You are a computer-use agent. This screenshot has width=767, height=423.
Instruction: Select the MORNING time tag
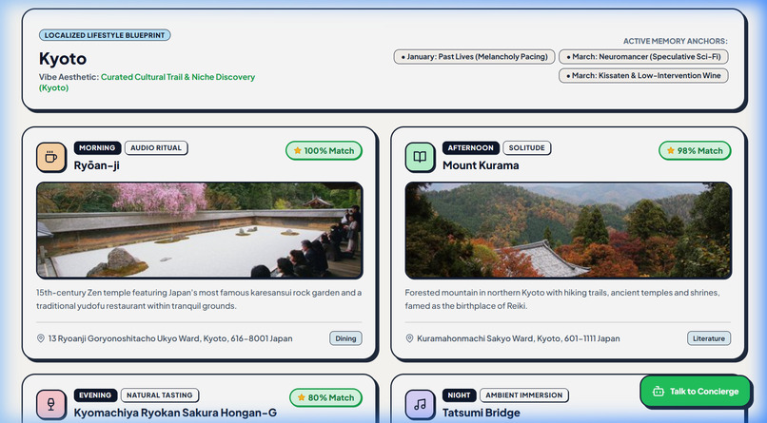pos(97,147)
